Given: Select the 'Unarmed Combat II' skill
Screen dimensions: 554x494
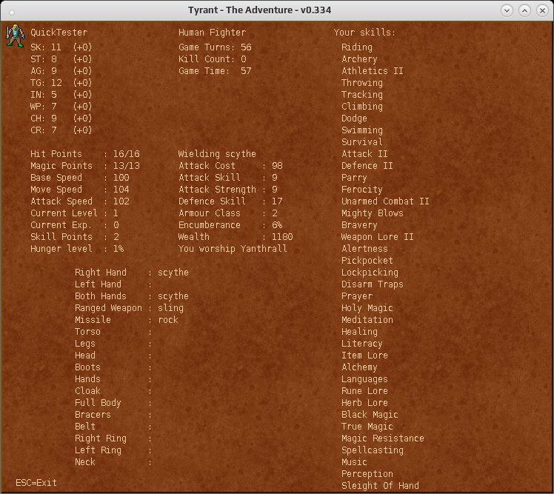Looking at the screenshot, I should click(385, 201).
